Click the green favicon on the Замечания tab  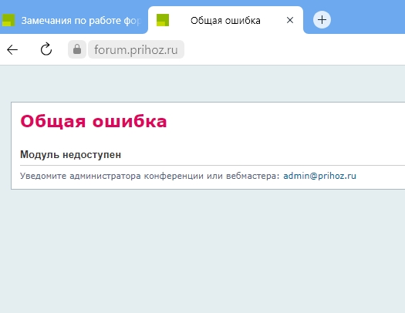pos(8,20)
